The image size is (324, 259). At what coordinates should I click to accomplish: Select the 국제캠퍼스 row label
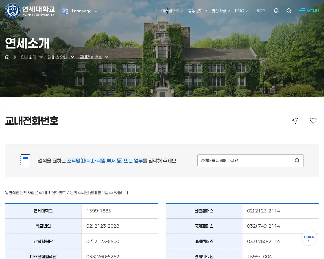204,226
